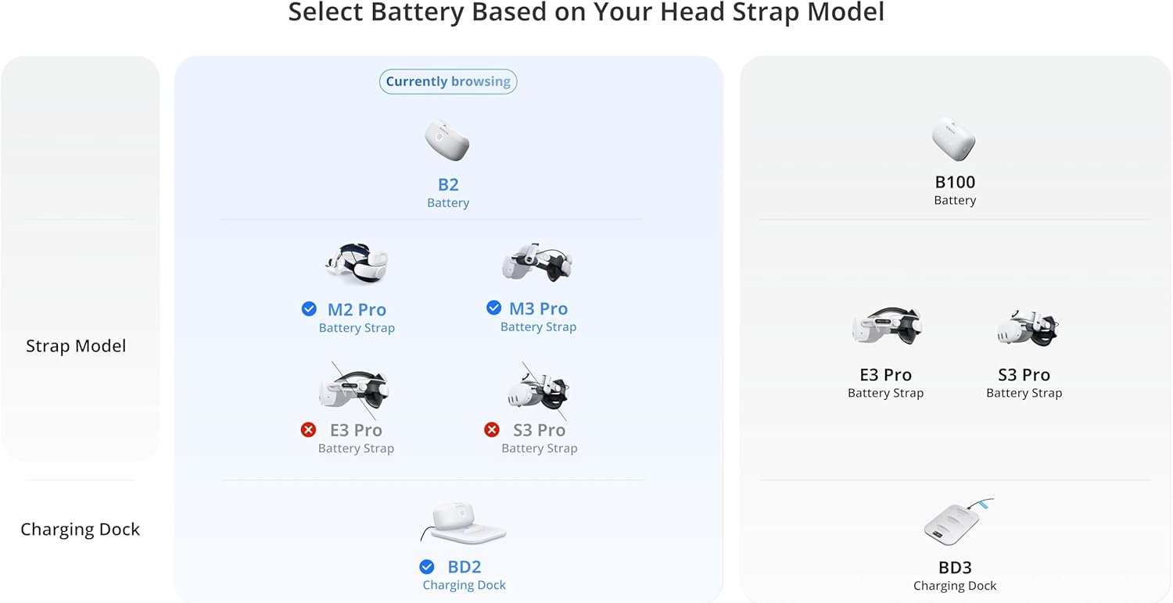Click S3 Pro strap image in B100 column

(x=1028, y=326)
